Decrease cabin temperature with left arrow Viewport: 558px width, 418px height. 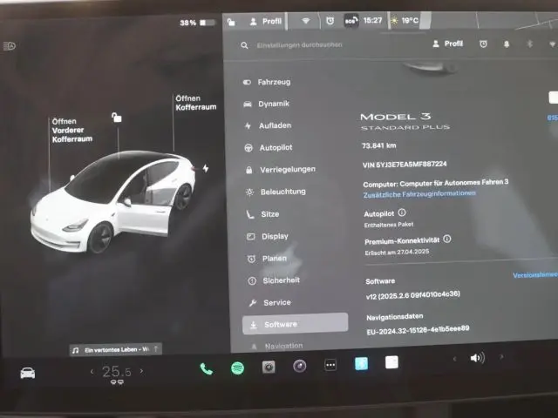pyautogui.click(x=92, y=372)
